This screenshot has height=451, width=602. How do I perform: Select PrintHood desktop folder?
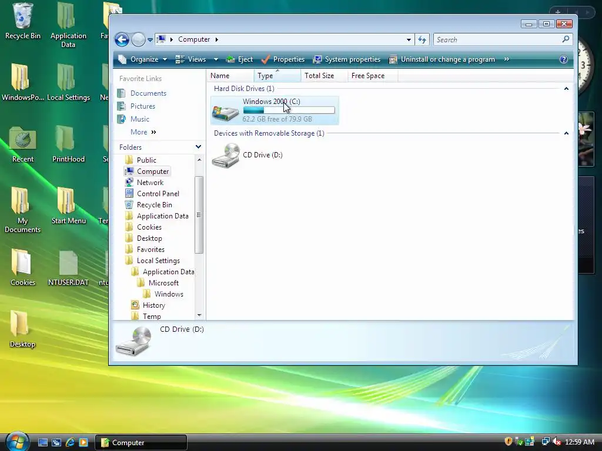(x=68, y=144)
